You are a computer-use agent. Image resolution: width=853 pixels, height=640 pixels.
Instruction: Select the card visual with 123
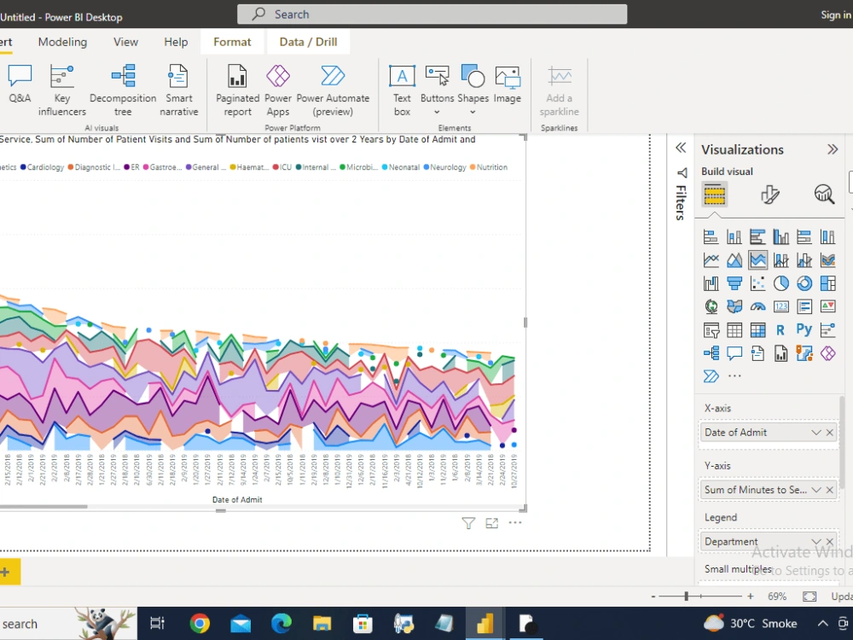(780, 306)
